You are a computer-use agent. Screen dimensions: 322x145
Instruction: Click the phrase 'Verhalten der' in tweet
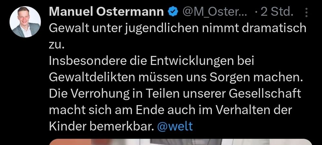(x=254, y=110)
